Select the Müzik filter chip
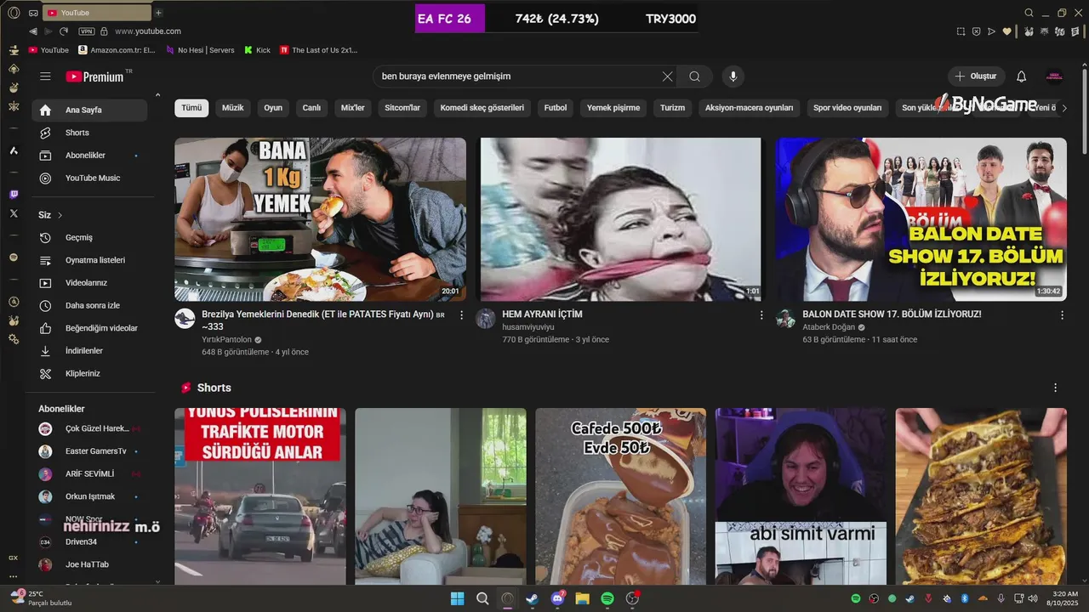This screenshot has width=1089, height=612. point(233,108)
